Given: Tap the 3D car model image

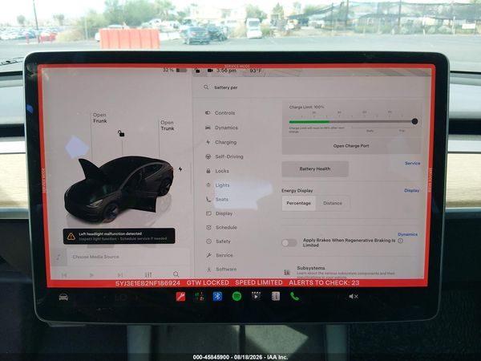Looking at the screenshot, I should (119, 189).
